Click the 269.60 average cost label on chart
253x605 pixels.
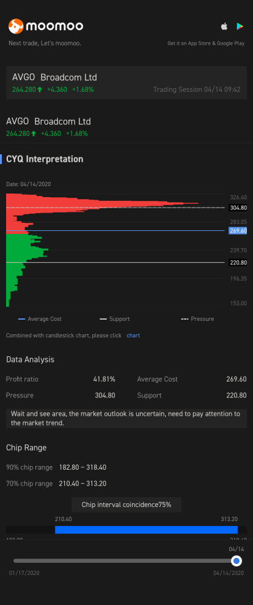[238, 231]
